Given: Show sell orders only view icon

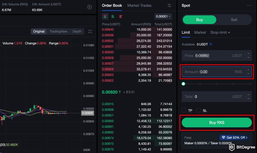Looking at the screenshot, I should pos(121,16).
